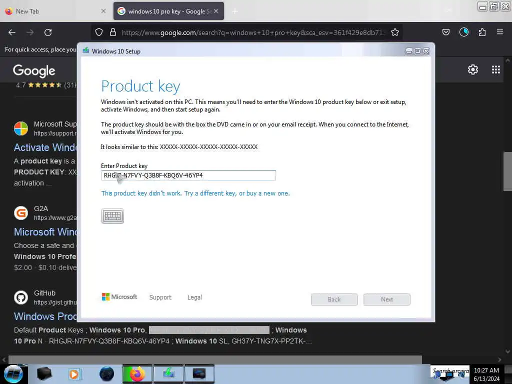Viewport: 512px width, 384px height.
Task: Bookmark this page with the star icon
Action: click(395, 32)
